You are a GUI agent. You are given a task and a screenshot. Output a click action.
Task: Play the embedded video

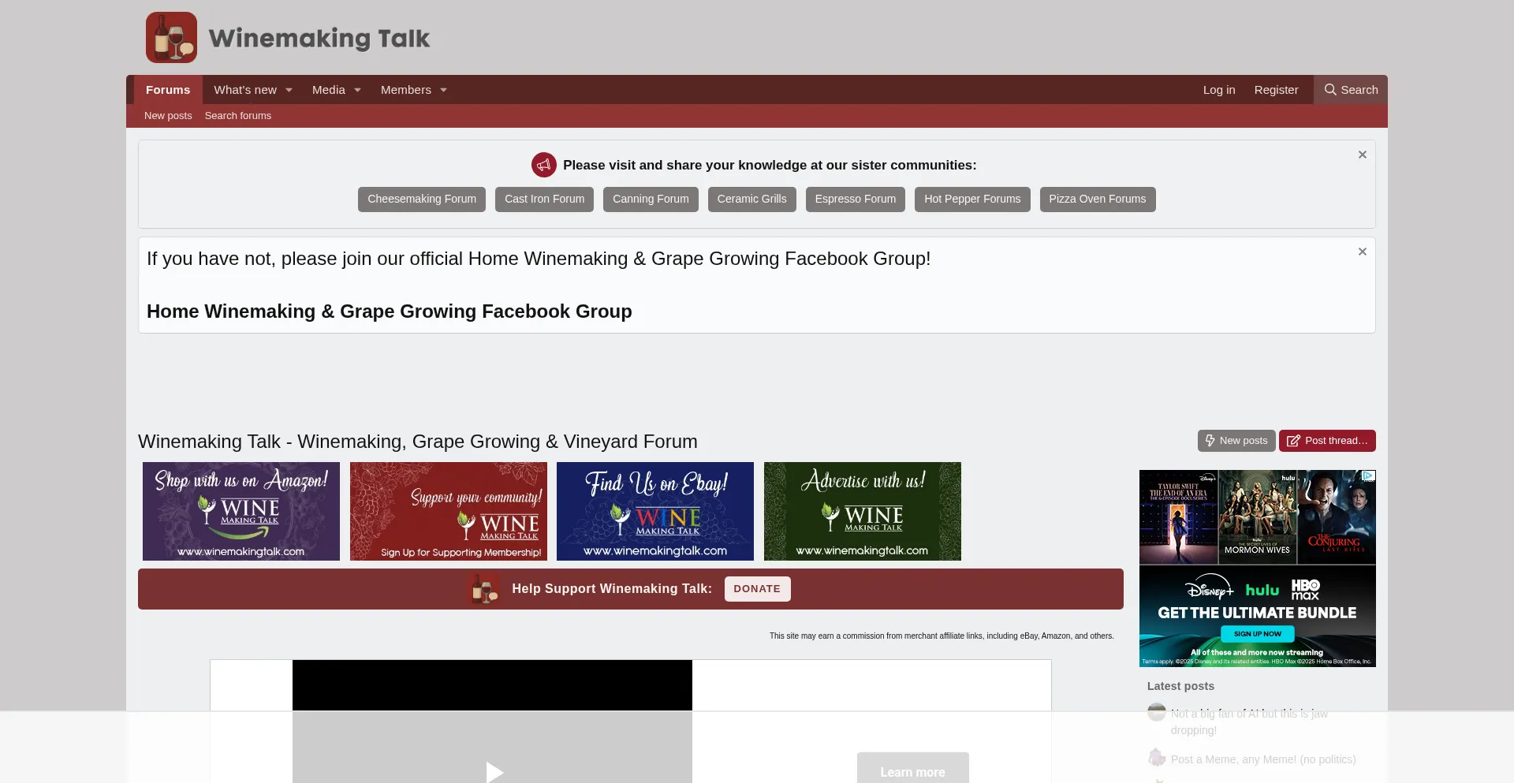coord(492,771)
